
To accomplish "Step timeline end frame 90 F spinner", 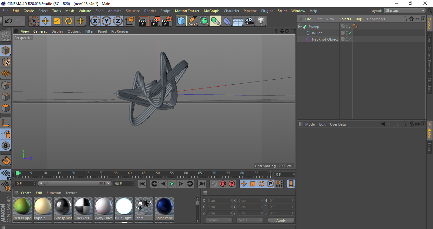I will [133, 184].
